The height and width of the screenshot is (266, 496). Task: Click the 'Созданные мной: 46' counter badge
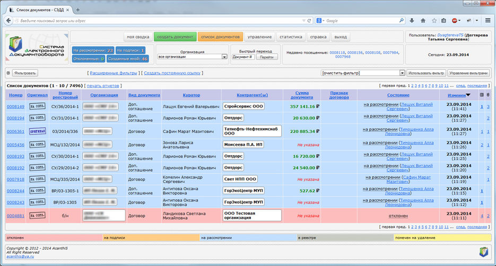point(127,59)
